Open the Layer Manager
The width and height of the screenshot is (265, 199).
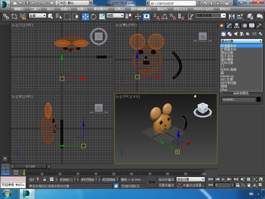(250, 16)
